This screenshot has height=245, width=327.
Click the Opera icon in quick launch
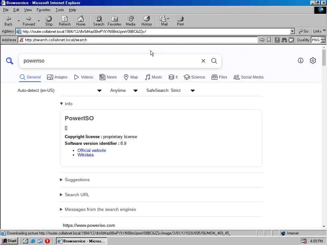[47, 241]
